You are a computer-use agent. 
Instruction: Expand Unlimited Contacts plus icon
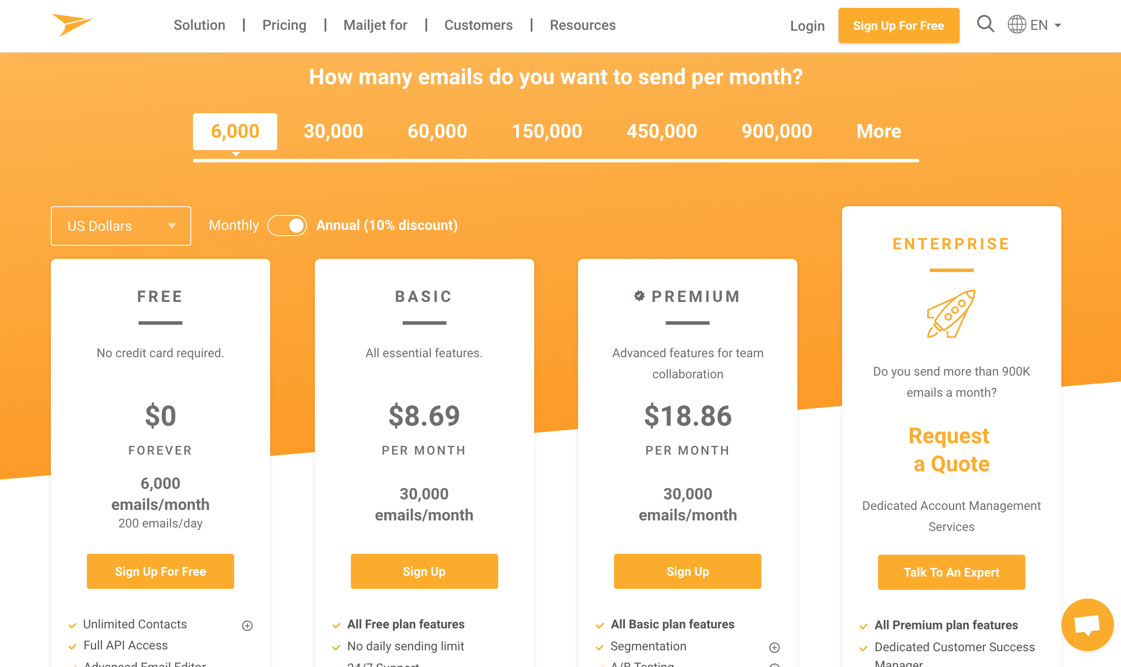(x=247, y=625)
